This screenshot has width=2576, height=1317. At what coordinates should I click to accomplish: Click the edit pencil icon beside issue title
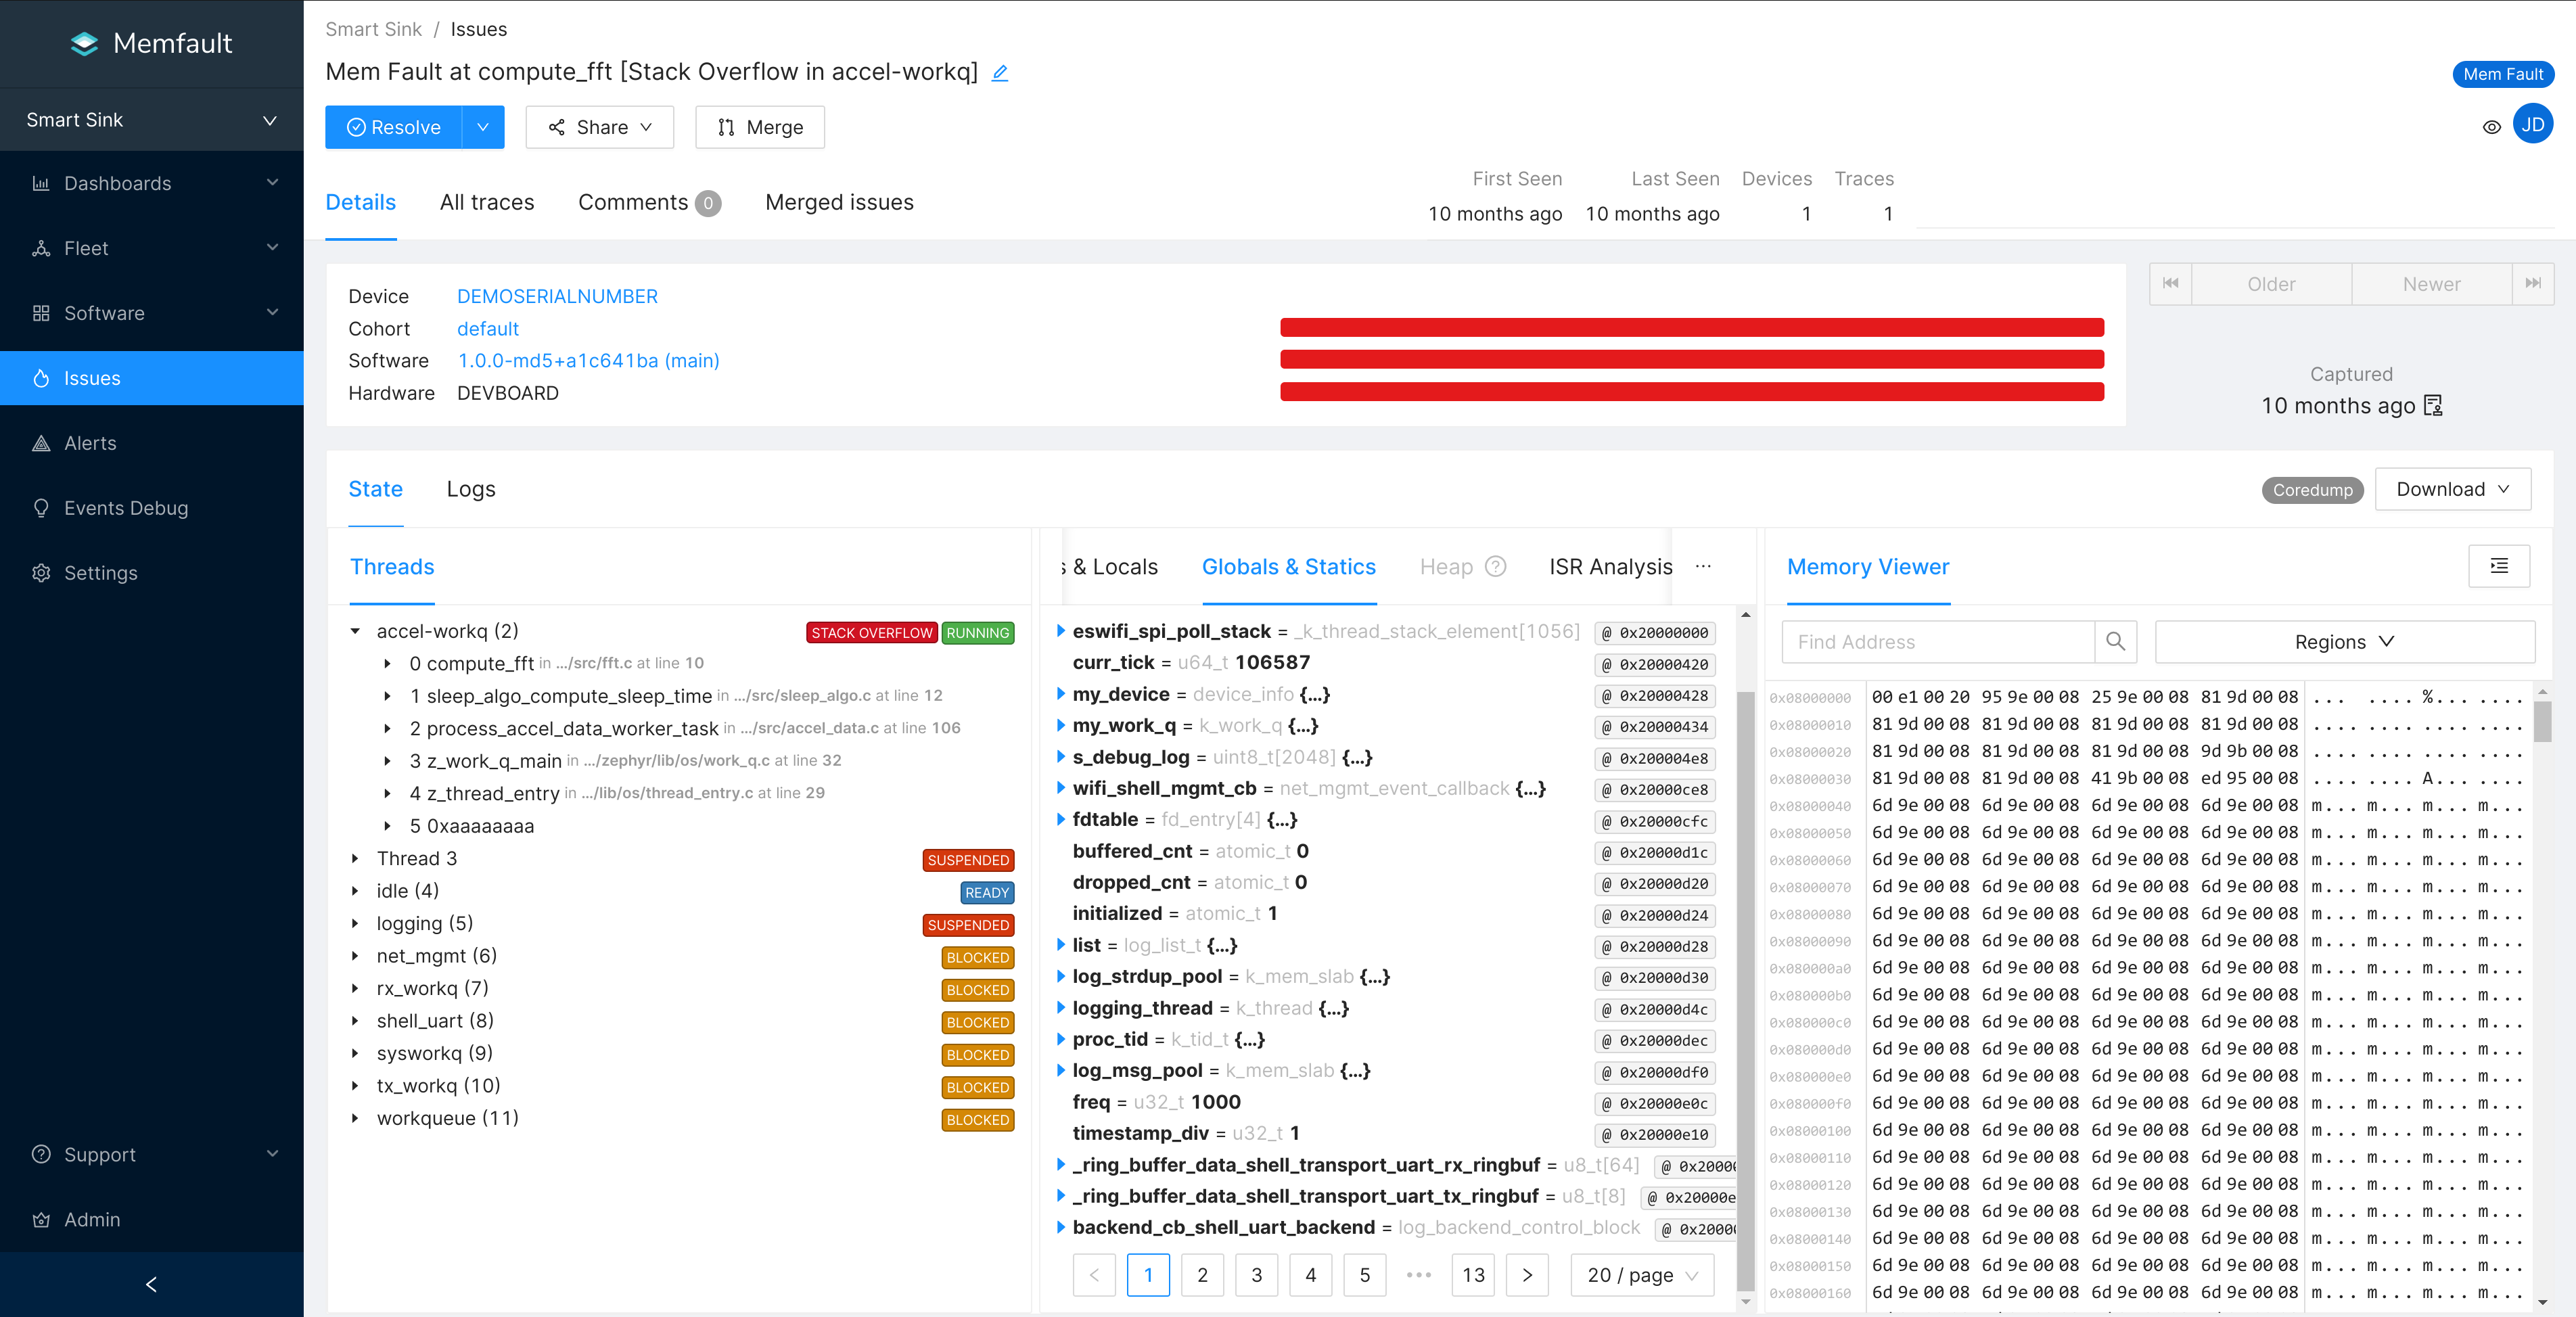[x=999, y=73]
